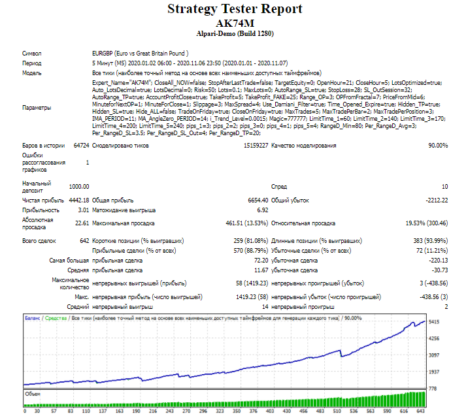Select the AK74M expert name heading
451x414 pixels.
(235, 24)
